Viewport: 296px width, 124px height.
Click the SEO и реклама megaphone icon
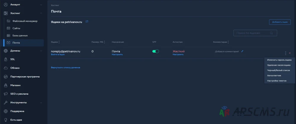6,94
